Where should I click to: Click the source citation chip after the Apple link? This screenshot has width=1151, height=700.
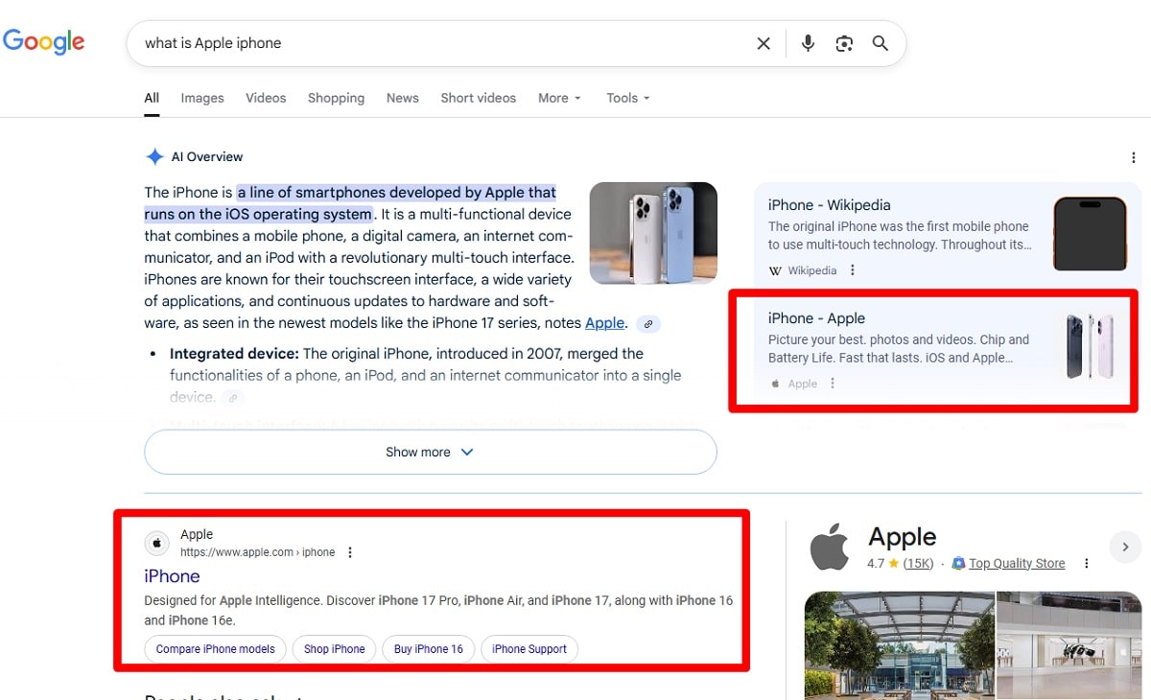click(648, 323)
